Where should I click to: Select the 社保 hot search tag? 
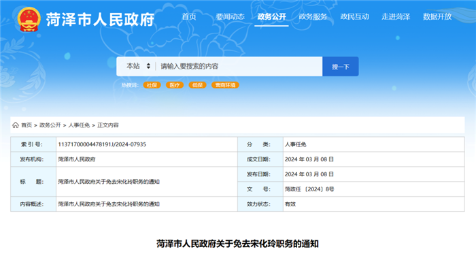point(152,85)
